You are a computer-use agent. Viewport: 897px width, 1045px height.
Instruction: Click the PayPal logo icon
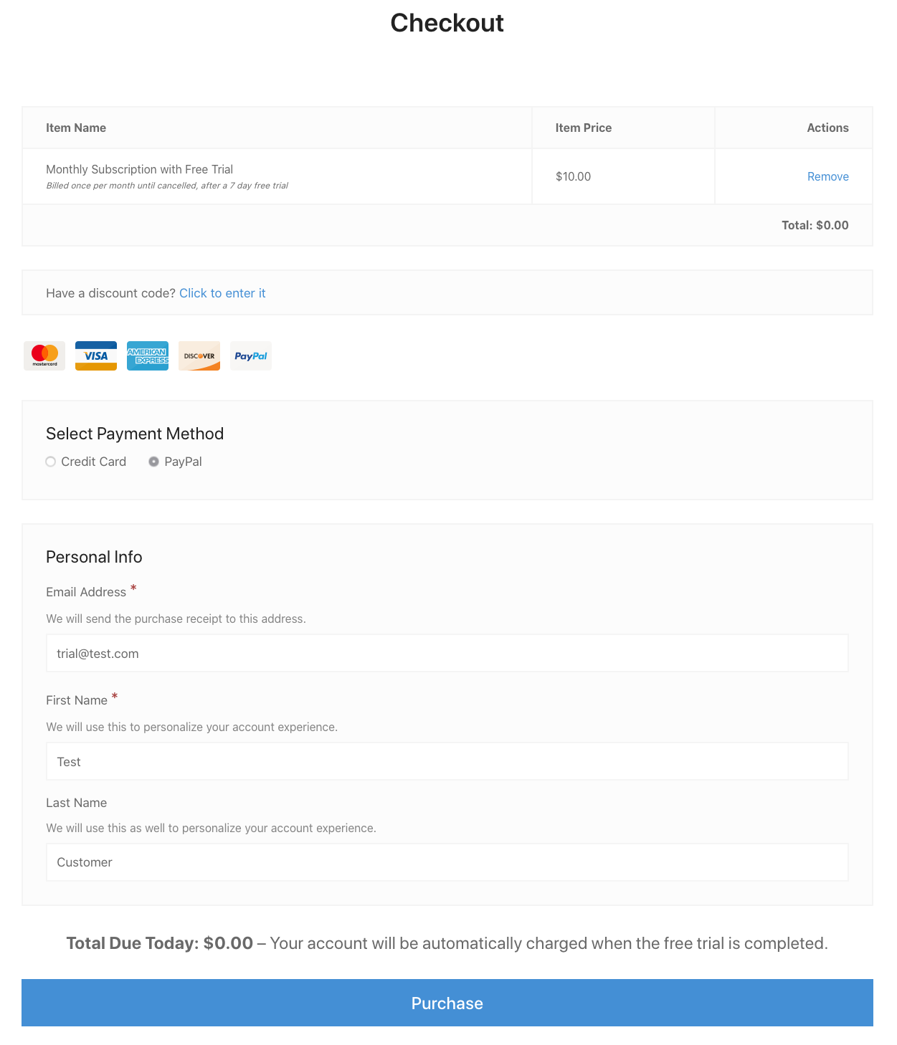pos(251,356)
